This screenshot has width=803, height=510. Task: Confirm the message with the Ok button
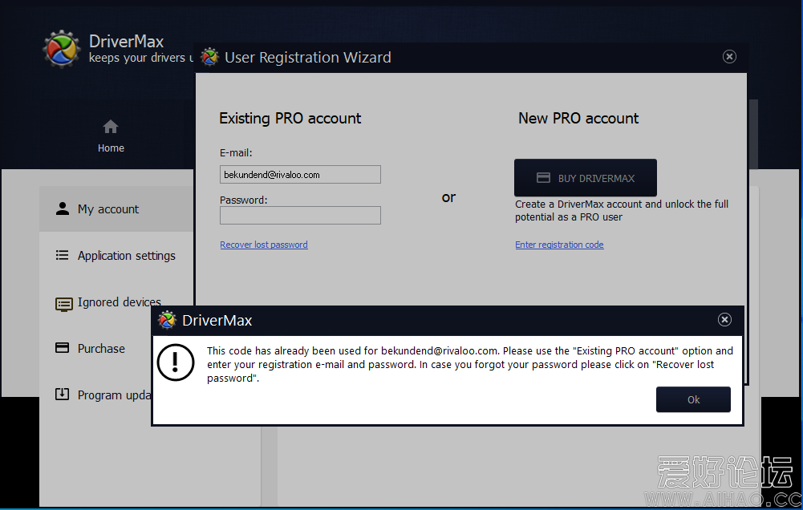[x=693, y=399]
